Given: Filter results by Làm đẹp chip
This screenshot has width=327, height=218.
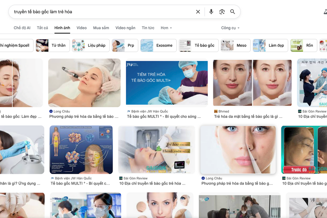Looking at the screenshot, I should (270, 45).
